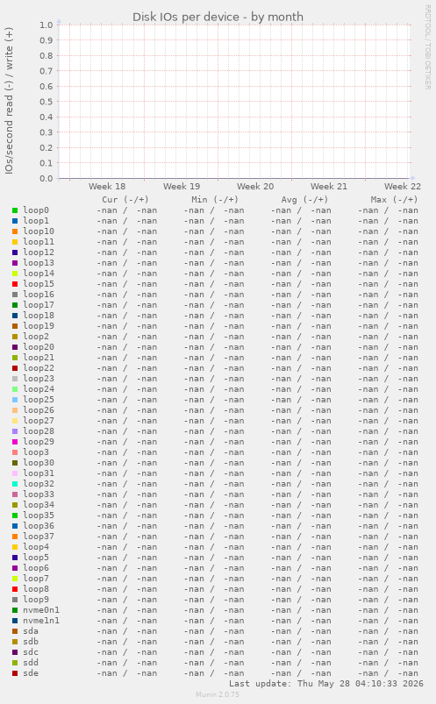
Task: Click the 0.5 y-axis value
Action: click(x=46, y=102)
